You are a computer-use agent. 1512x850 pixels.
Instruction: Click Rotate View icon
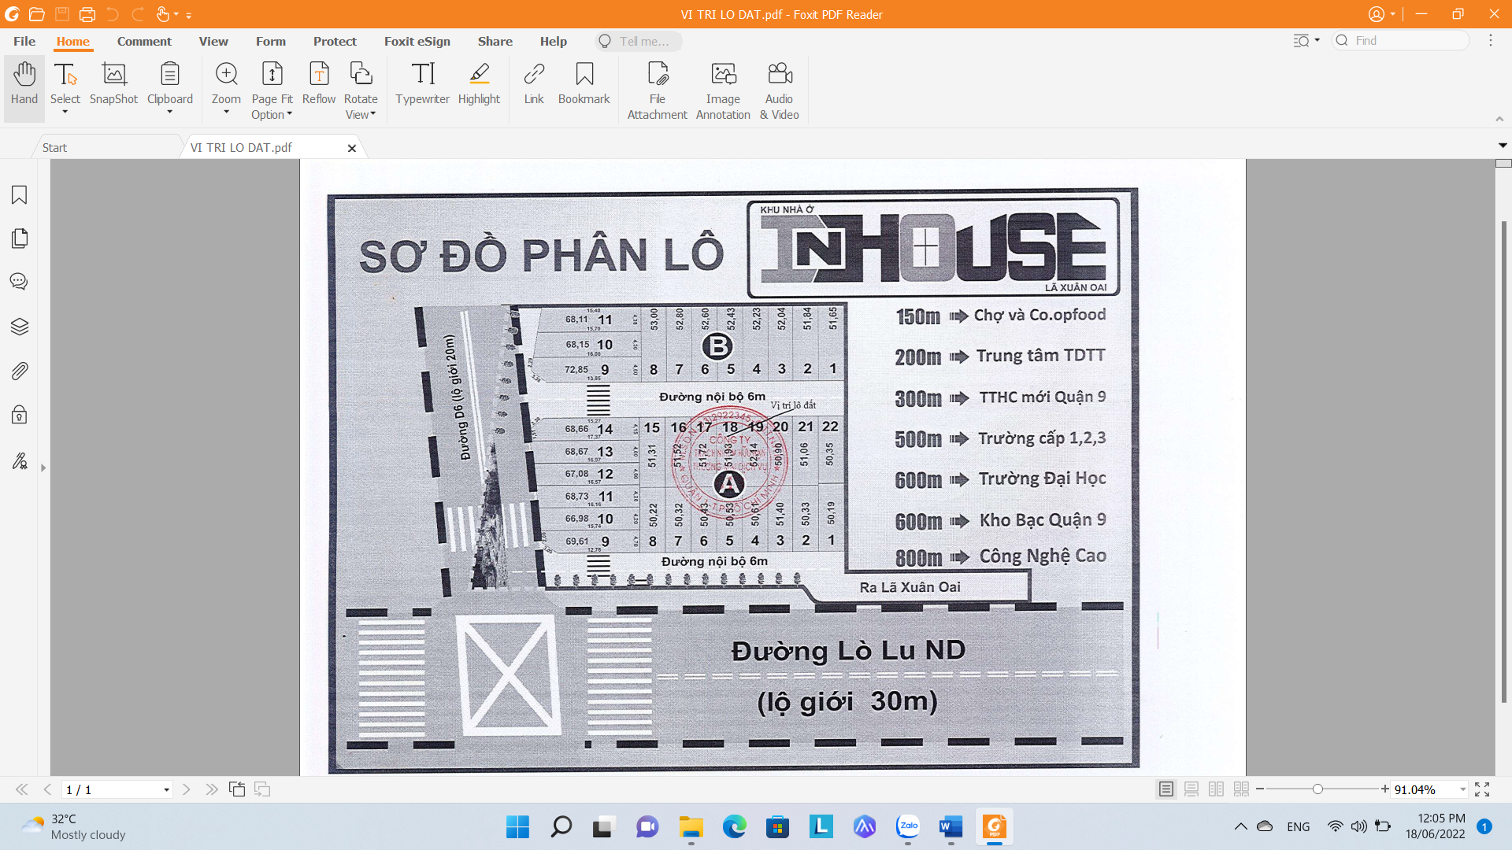click(361, 74)
